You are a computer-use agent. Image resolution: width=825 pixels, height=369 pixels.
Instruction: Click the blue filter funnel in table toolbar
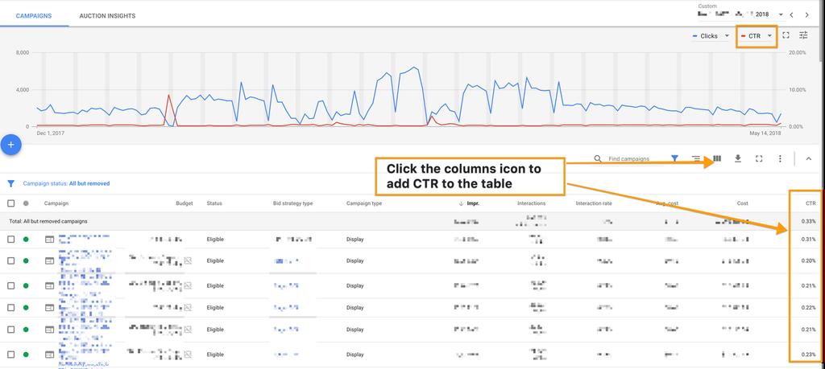675,158
